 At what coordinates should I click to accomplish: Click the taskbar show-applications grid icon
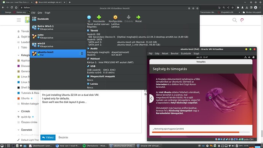(8, 146)
